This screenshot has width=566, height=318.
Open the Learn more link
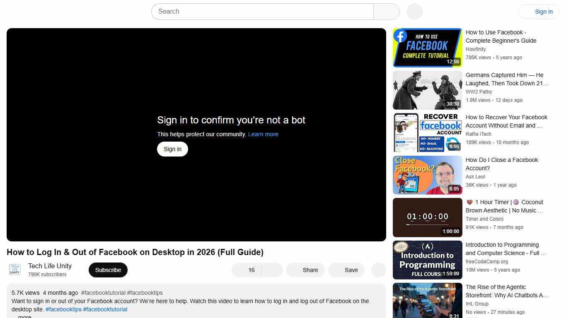(x=263, y=134)
